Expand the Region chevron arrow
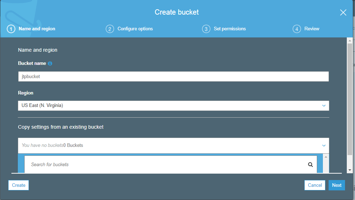This screenshot has height=200, width=355. (324, 106)
